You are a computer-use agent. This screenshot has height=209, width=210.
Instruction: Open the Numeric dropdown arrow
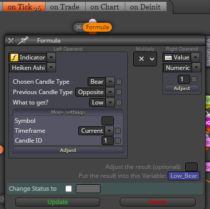tap(196, 67)
